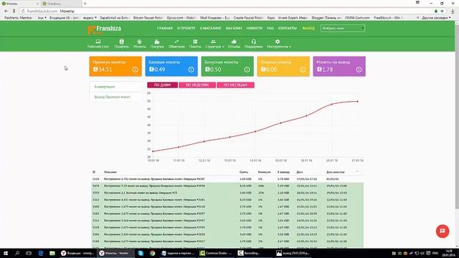The image size is (459, 258).
Task: Open О МАГАЗИНЕ menu item
Action: coord(210,29)
